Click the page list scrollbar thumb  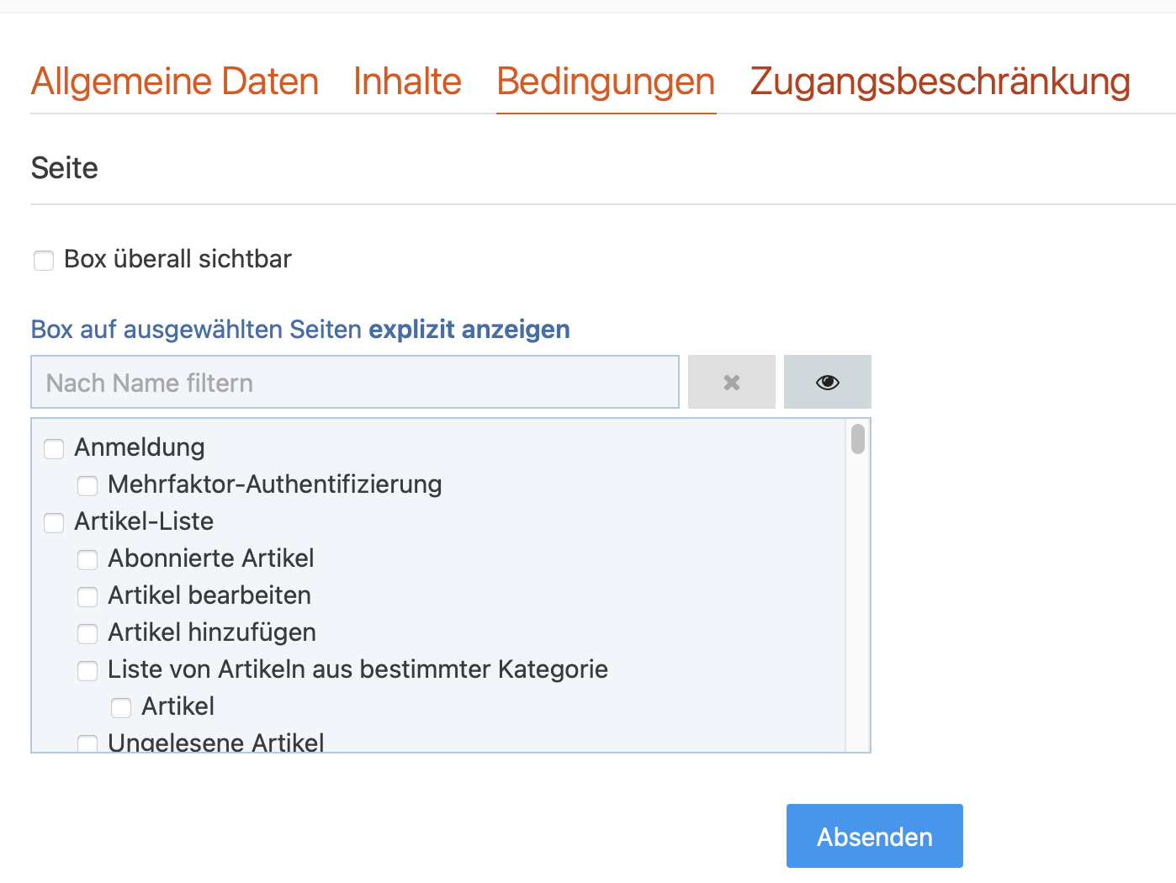click(x=857, y=439)
